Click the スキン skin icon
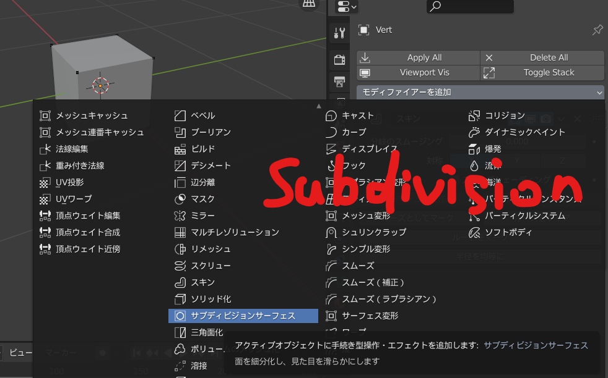This screenshot has width=608, height=378. pos(180,282)
